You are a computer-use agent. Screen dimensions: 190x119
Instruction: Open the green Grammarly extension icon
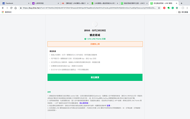173,8
